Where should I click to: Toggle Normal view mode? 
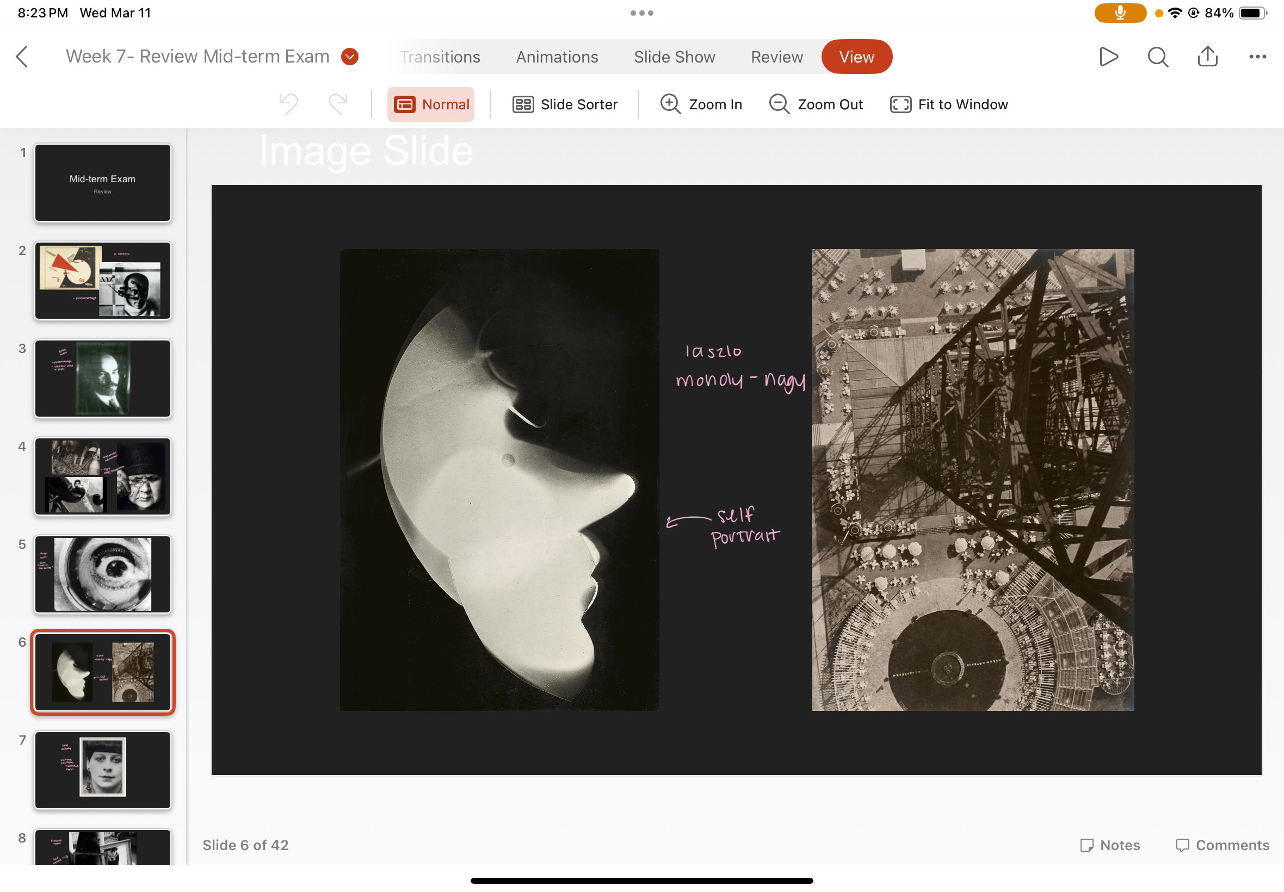tap(431, 104)
